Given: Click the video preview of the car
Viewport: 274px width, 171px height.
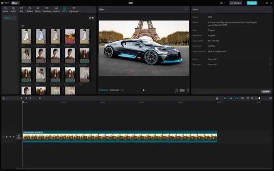Looking at the screenshot, I should (x=144, y=48).
